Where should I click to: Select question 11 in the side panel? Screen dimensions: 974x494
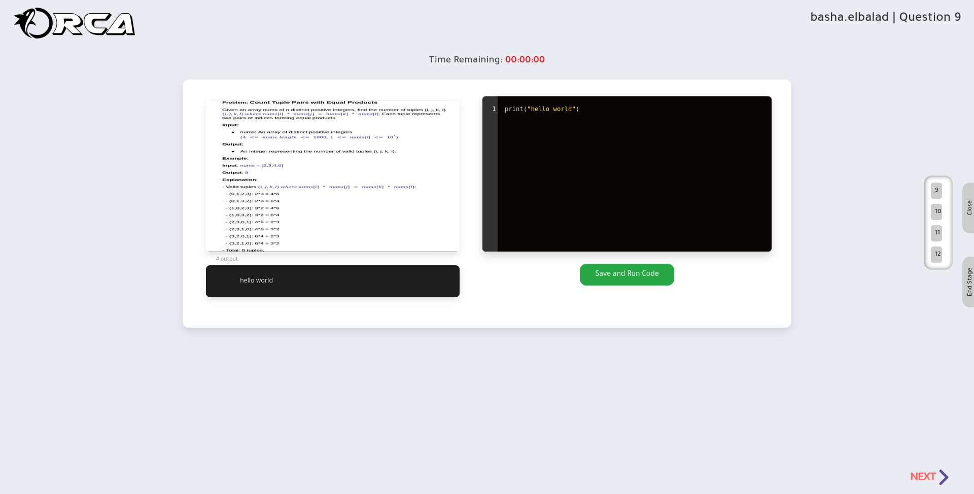click(936, 233)
